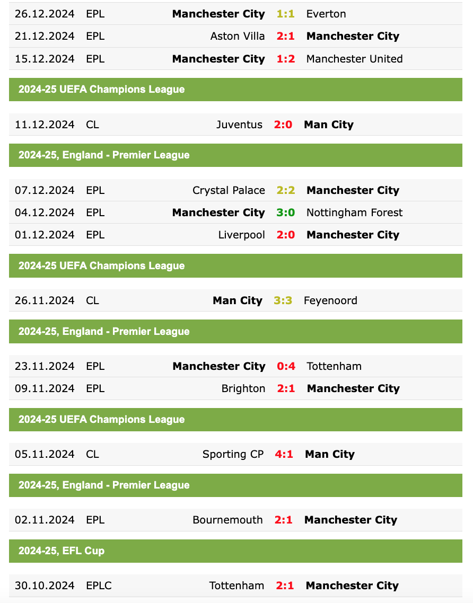View the 0:4 Tottenham match result
This screenshot has width=473, height=603.
286,367
